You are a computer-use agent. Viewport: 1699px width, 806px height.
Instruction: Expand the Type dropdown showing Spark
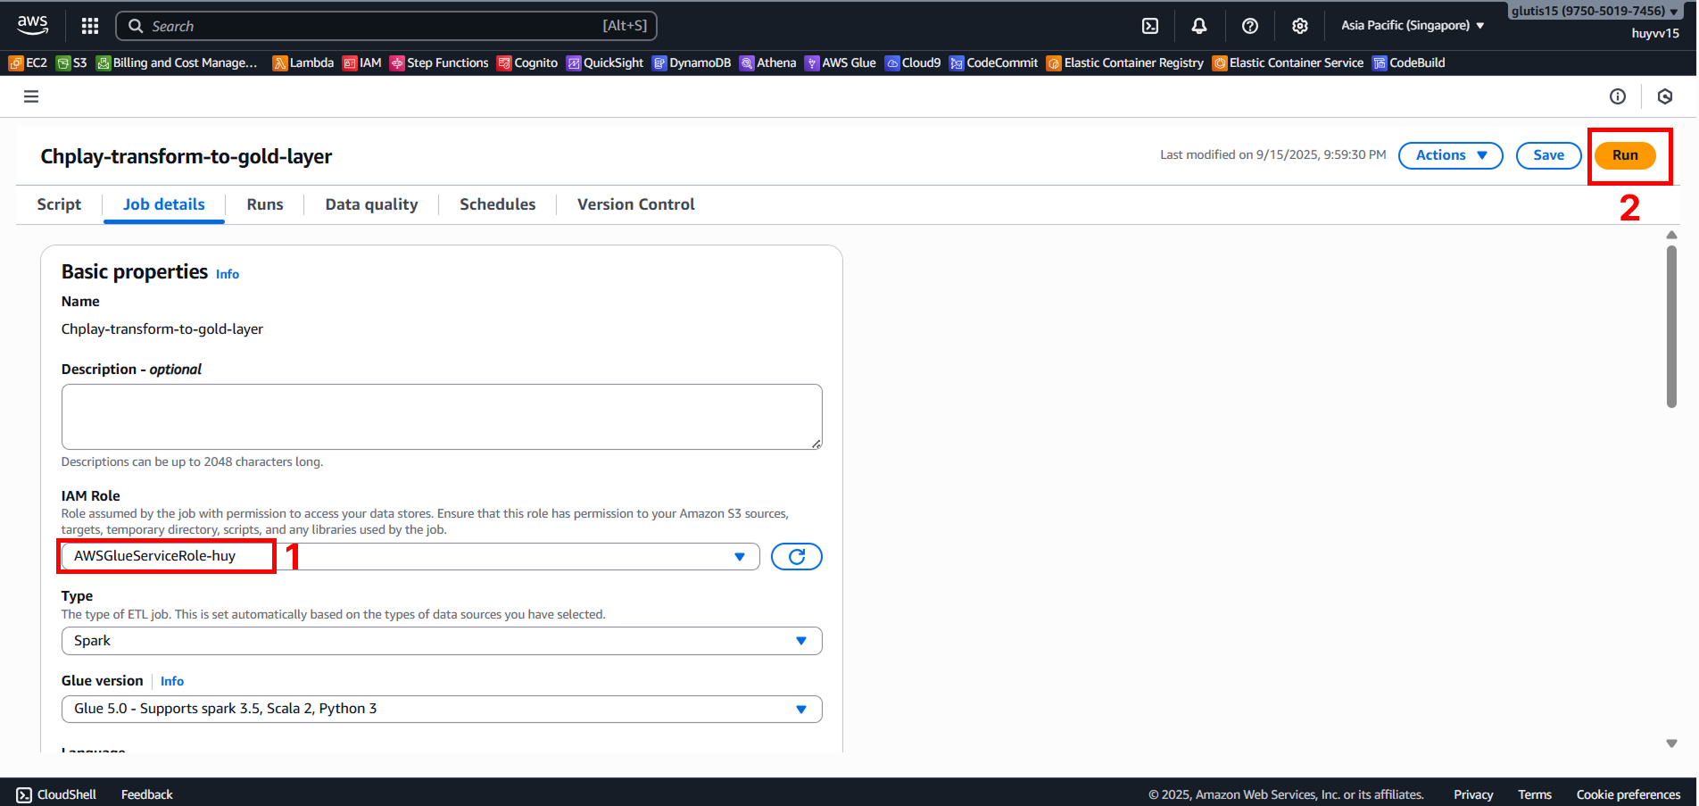(x=800, y=641)
